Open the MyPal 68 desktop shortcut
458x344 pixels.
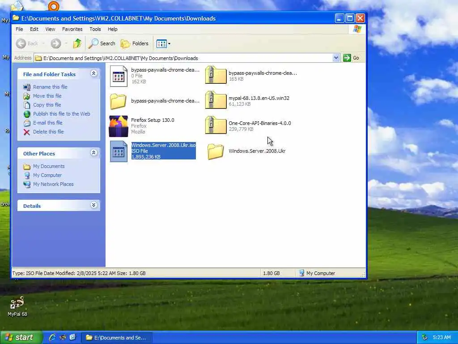(17, 306)
